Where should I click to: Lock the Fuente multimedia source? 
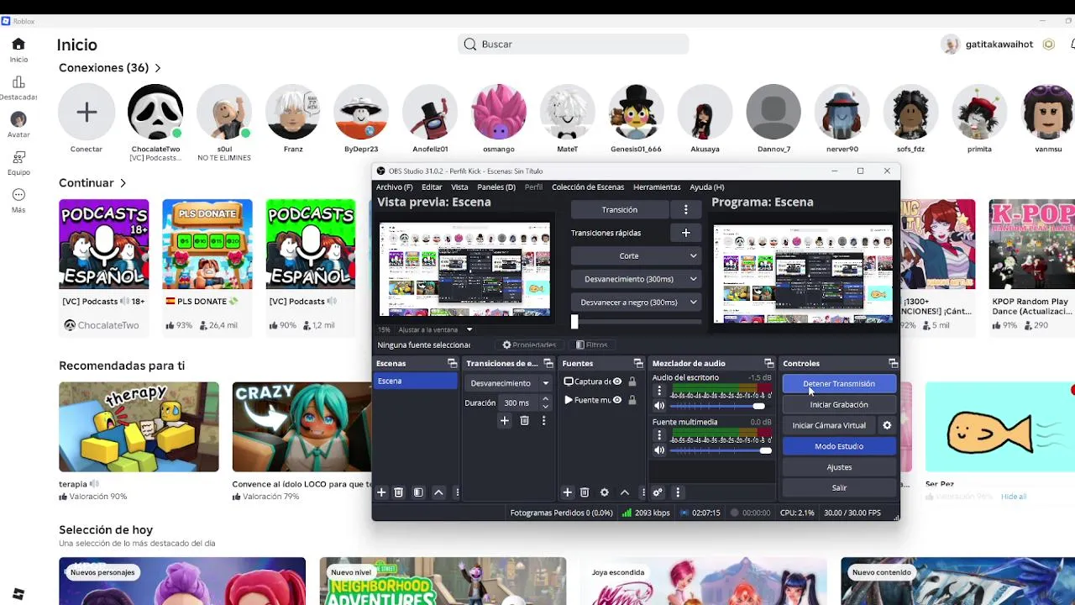click(632, 400)
